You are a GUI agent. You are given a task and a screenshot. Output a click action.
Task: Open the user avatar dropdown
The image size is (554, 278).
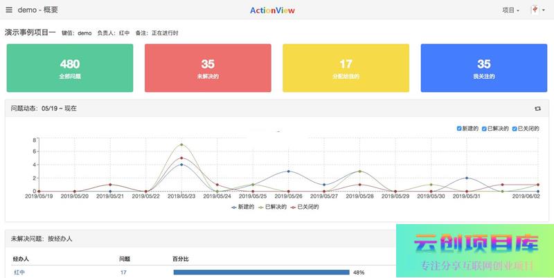tap(538, 10)
